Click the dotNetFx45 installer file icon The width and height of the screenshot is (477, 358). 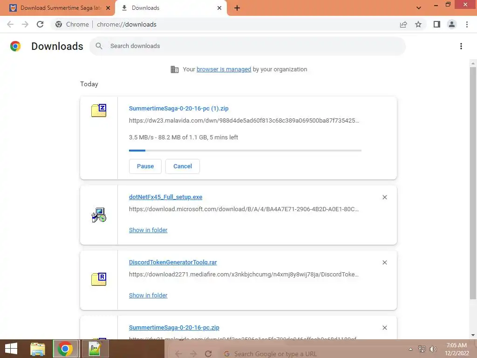99,215
